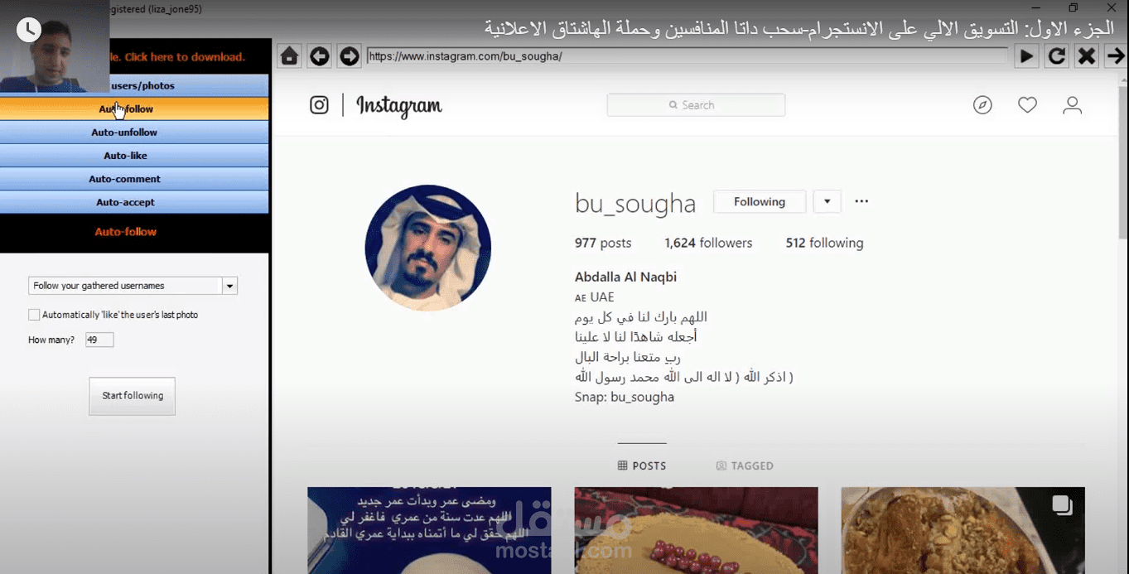Click the browser home icon

[x=289, y=56]
